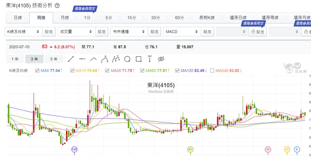Open the technical analysis help question mark
The image size is (311, 158).
click(57, 5)
